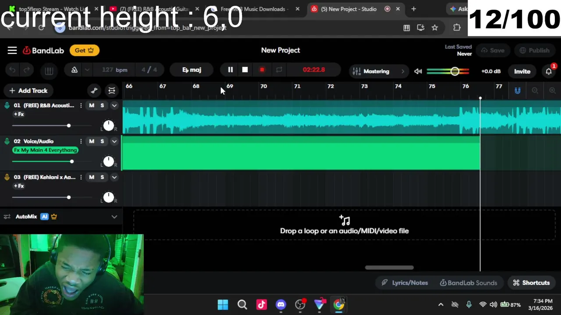This screenshot has width=561, height=315.
Task: Expand track 02 options chevron
Action: (x=114, y=141)
